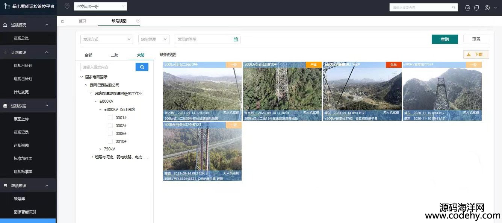Image resolution: width=502 pixels, height=223 pixels.
Task: Open the 500kV当关5324线121 defect photo
Action: click(x=202, y=151)
